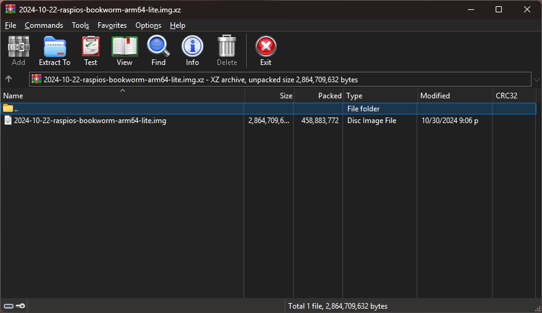Screen dimensions: 542x313
Task: Open the View book icon
Action: (x=124, y=46)
